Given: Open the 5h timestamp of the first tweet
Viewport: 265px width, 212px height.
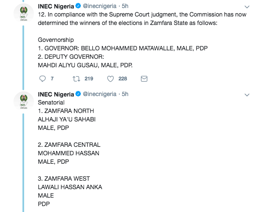Looking at the screenshot, I should point(125,6).
